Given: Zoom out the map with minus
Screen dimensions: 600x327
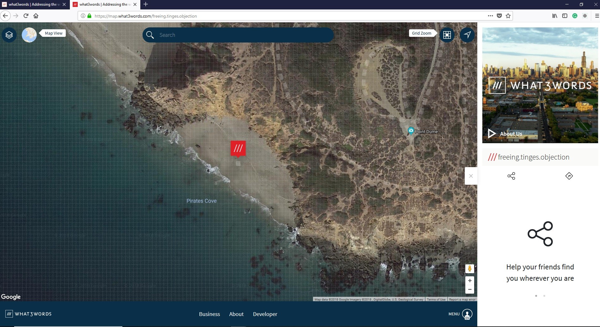Looking at the screenshot, I should tap(470, 289).
